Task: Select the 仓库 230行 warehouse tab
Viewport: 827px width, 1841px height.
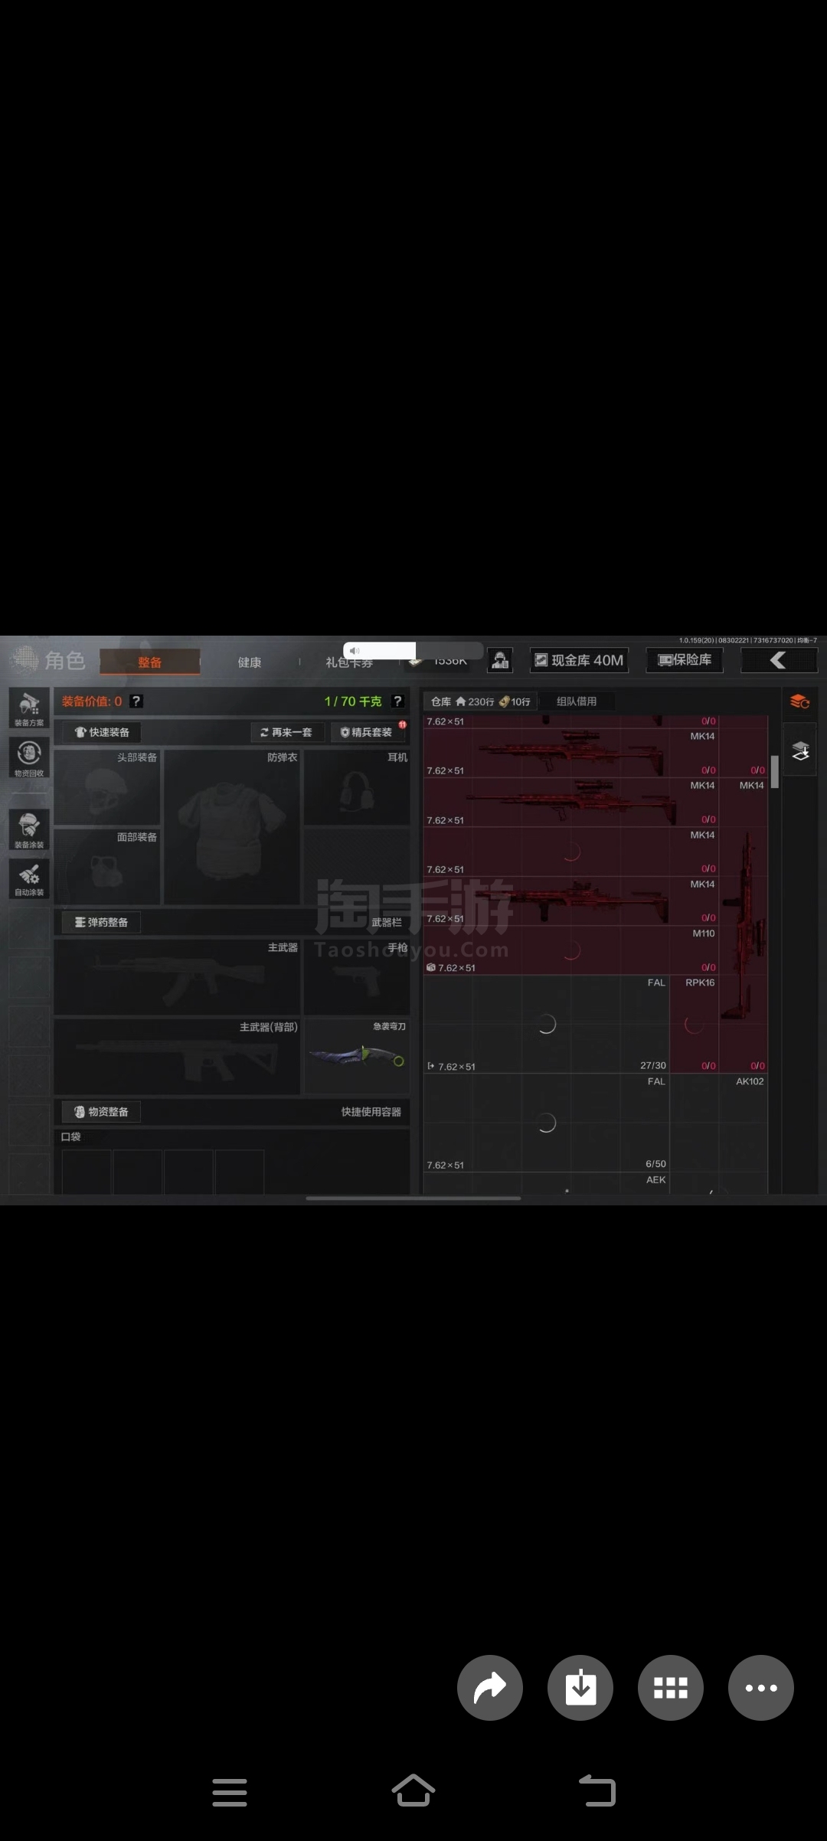Action: [481, 701]
